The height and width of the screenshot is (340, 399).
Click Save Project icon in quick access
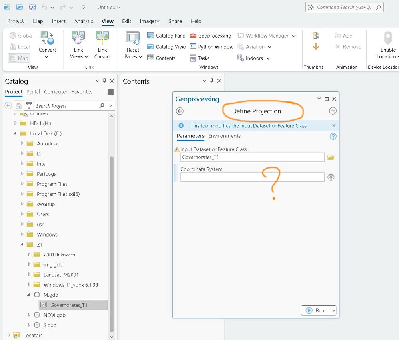(32, 7)
